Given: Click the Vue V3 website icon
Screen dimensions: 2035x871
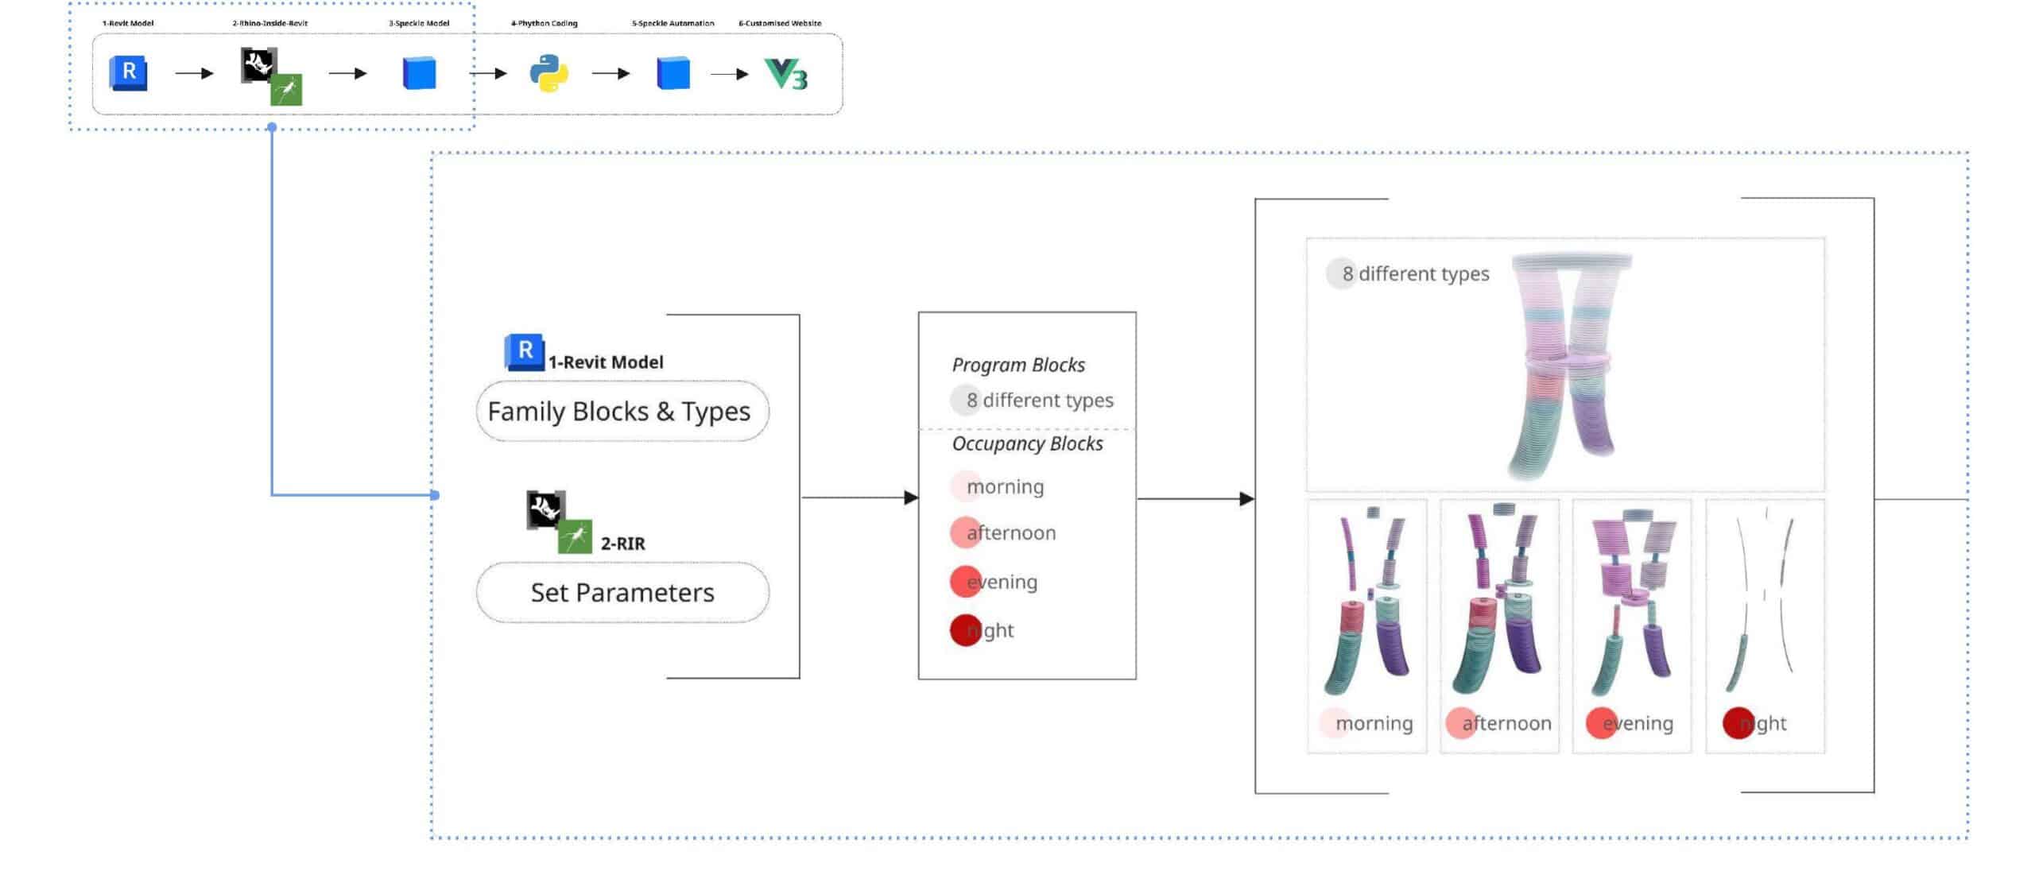Looking at the screenshot, I should [x=785, y=74].
